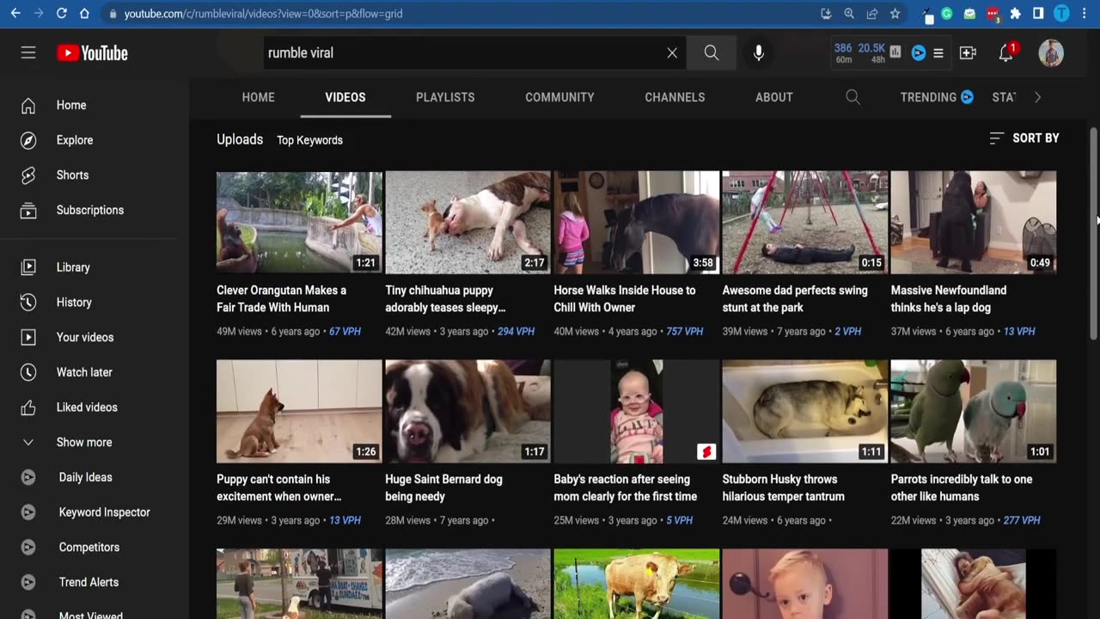Click the blue vidIQ play icon in header

pyautogui.click(x=918, y=52)
